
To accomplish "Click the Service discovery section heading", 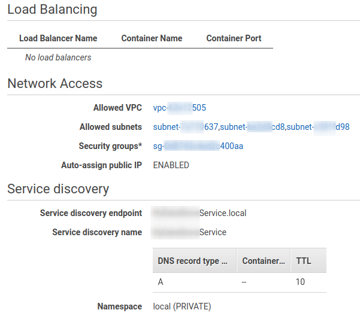I will click(x=58, y=189).
